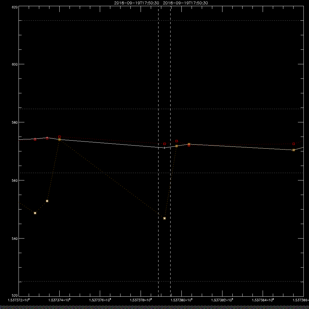The height and width of the screenshot is (309, 309).
Task: Click the 1.537380×10⁹ x-axis label
Action: (x=181, y=300)
